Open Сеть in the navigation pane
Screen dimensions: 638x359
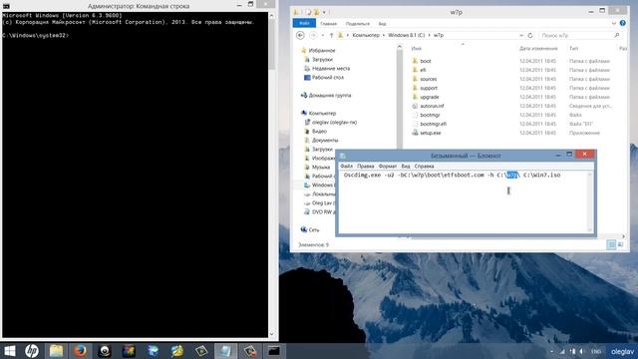click(x=314, y=230)
